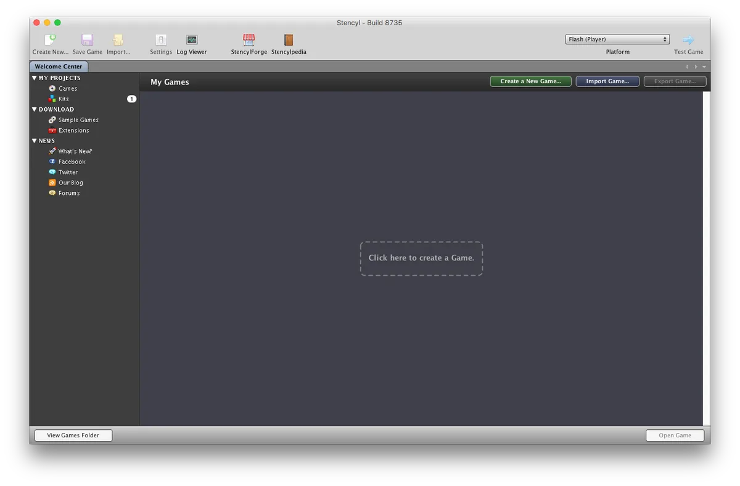Click the Open Game button
Image resolution: width=740 pixels, height=486 pixels.
point(675,435)
